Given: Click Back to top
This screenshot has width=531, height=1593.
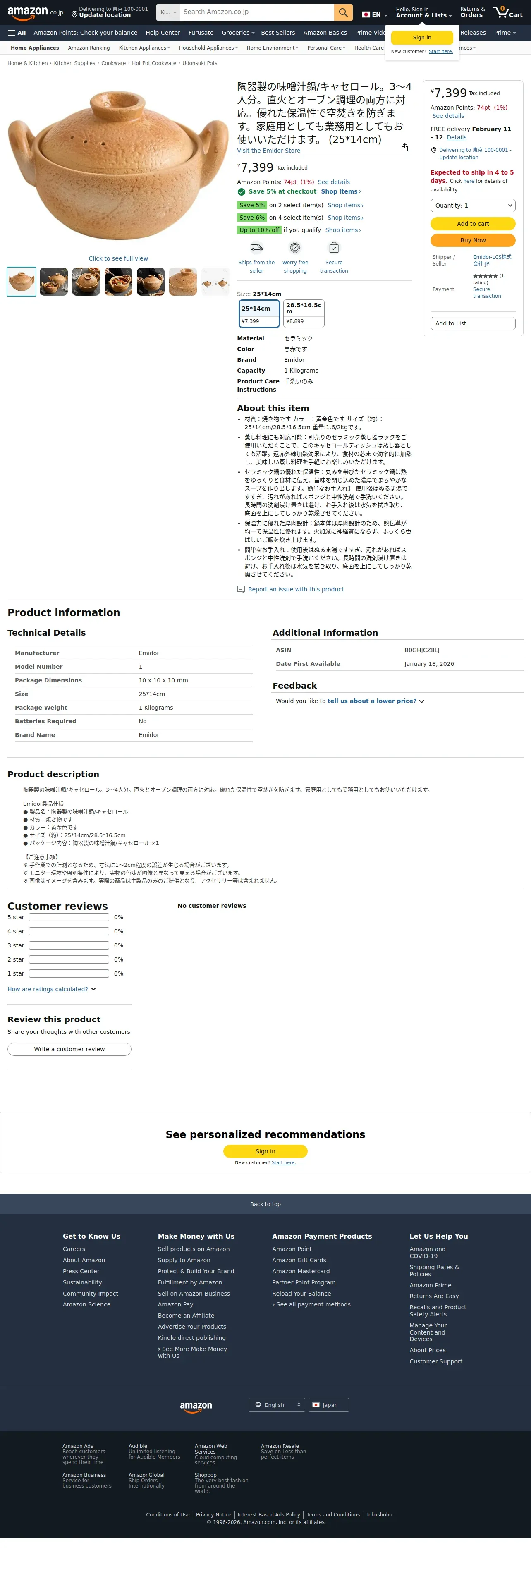Looking at the screenshot, I should (x=265, y=1204).
